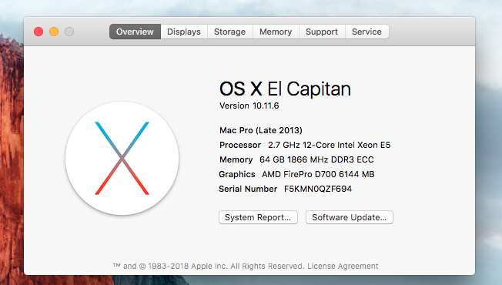
Task: Click the Memory label in specs
Action: 236,159
